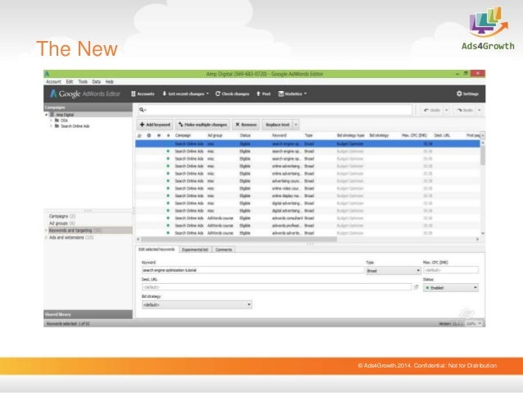Click into the top search filter field
Viewport: 523px width, 393px height.
275,110
